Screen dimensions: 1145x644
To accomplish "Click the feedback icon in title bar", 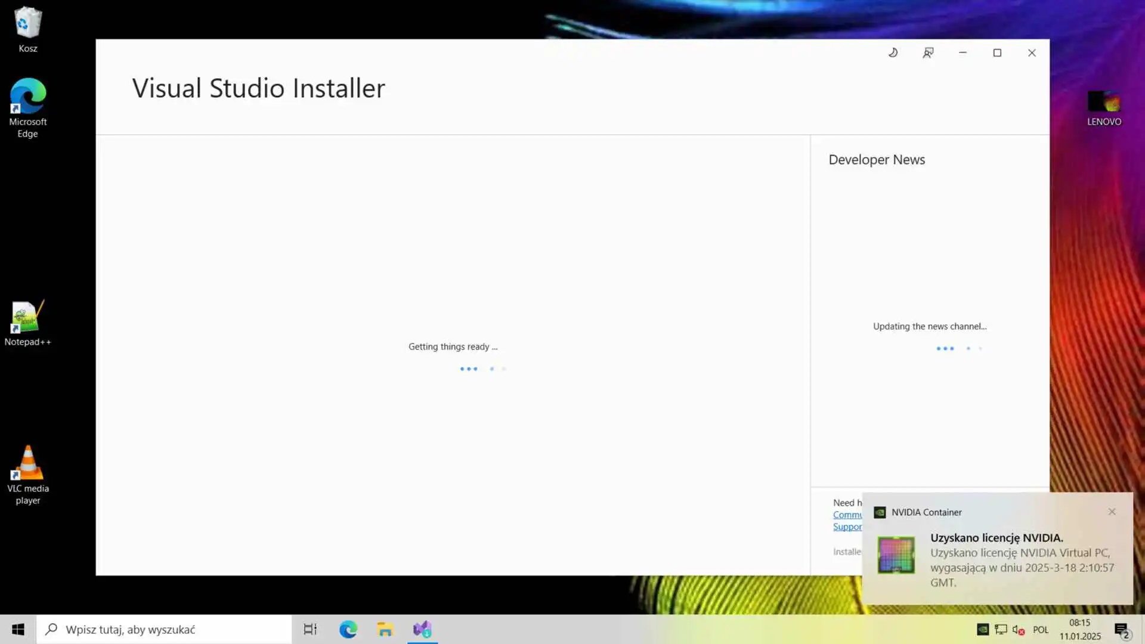I will tap(928, 52).
